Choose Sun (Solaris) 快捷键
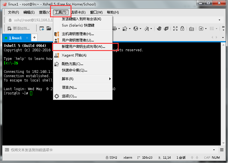Image resolution: width=228 pixels, height=163 pixels. pyautogui.click(x=83, y=25)
